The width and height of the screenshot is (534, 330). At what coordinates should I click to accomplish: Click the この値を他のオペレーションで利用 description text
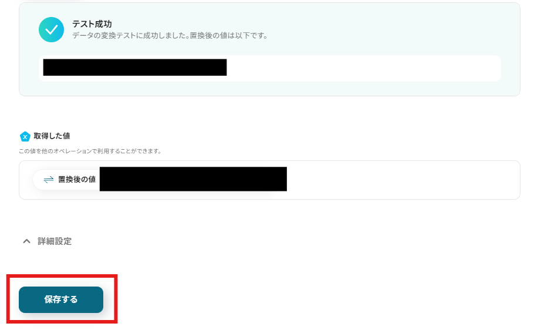pos(90,151)
